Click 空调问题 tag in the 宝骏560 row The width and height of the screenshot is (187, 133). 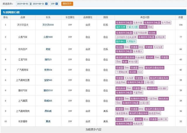point(149,82)
